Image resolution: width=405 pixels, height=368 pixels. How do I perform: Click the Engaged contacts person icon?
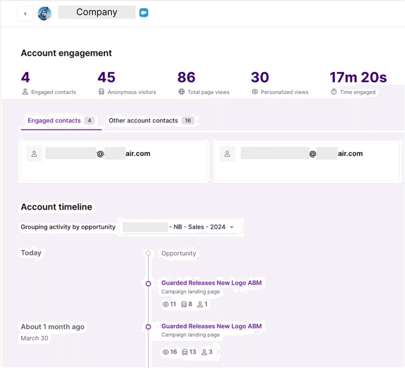[25, 91]
